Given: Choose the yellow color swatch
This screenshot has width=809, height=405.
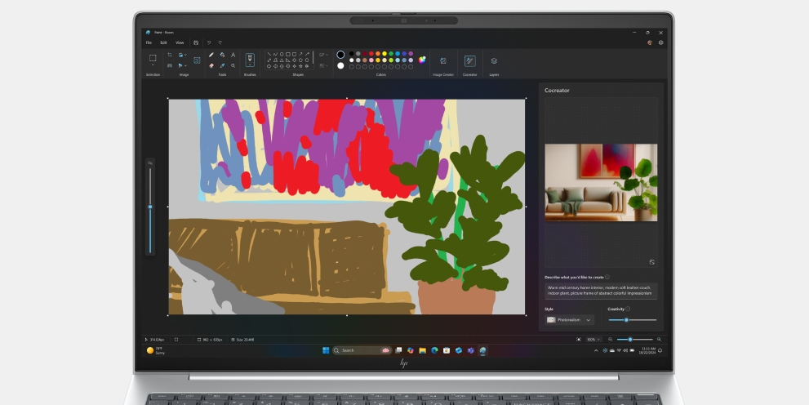Looking at the screenshot, I should (384, 54).
